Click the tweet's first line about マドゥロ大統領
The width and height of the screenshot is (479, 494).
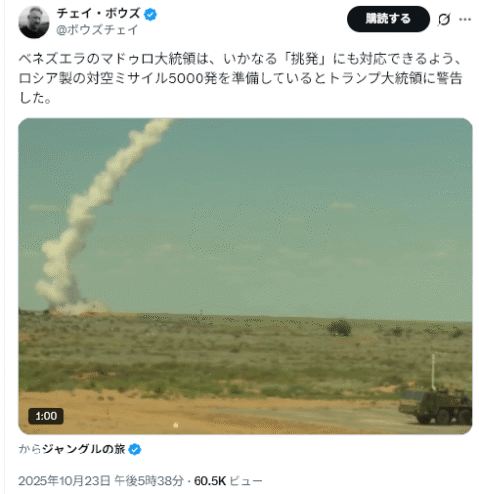[x=240, y=59]
